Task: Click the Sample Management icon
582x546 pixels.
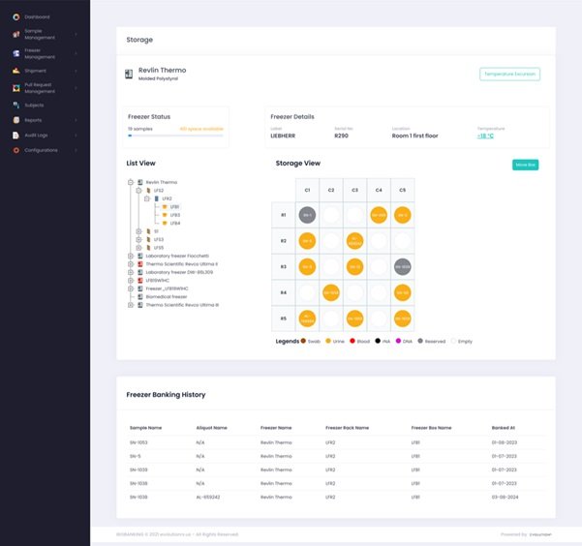Action: pos(15,34)
